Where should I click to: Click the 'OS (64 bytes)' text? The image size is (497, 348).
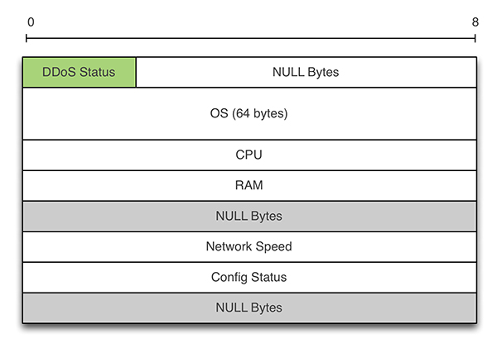coord(248,113)
